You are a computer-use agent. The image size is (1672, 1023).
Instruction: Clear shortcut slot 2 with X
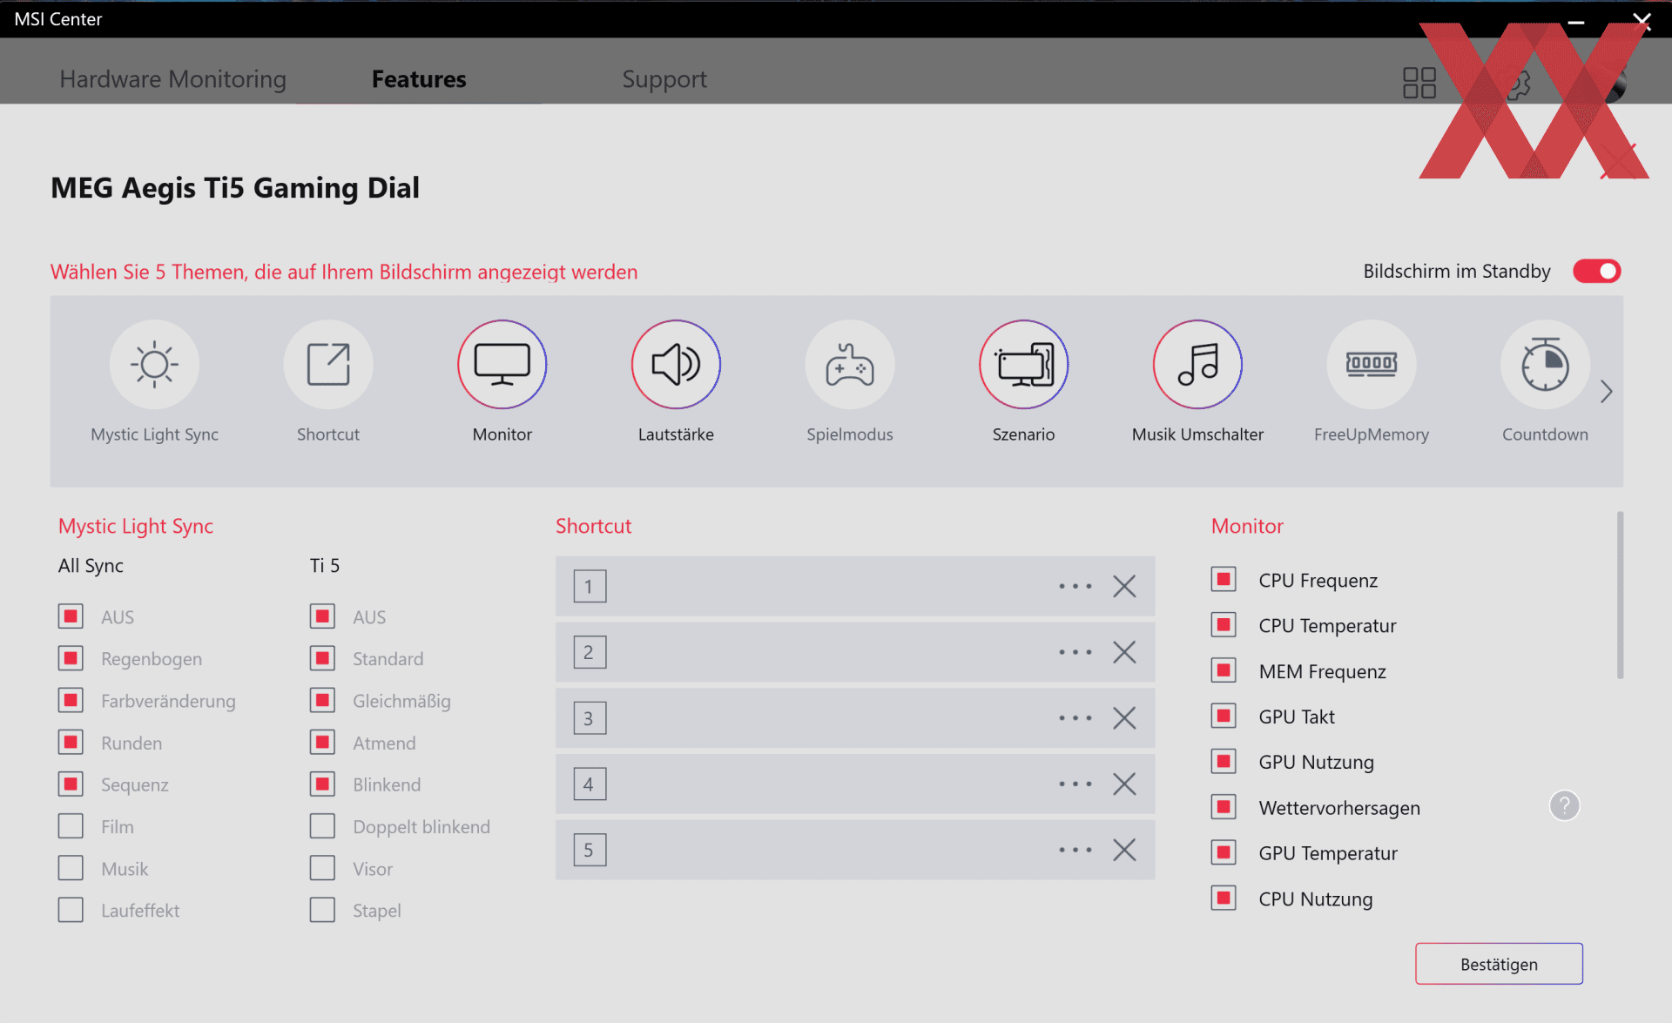coord(1124,652)
